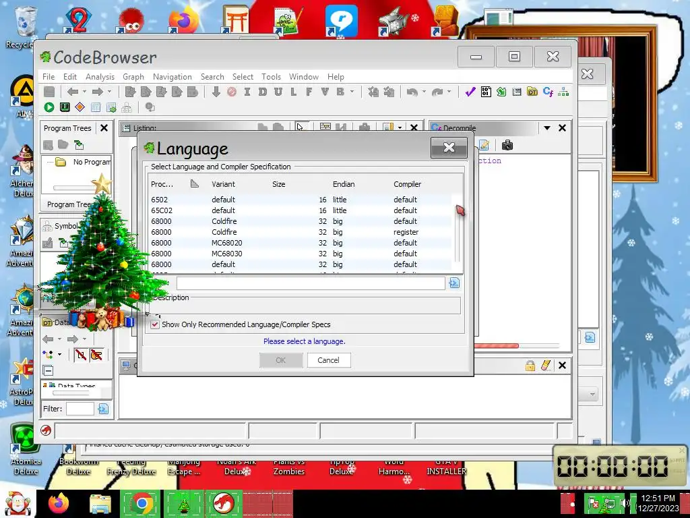The height and width of the screenshot is (518, 690).
Task: Click Cancel in the Language dialog
Action: (x=328, y=360)
